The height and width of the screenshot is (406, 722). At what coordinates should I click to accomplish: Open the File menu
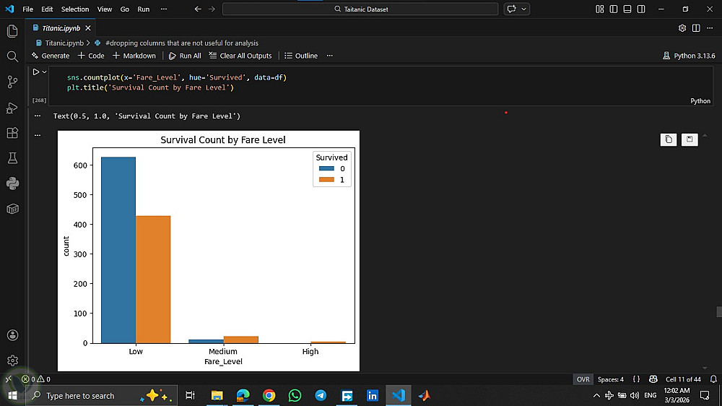pos(27,9)
